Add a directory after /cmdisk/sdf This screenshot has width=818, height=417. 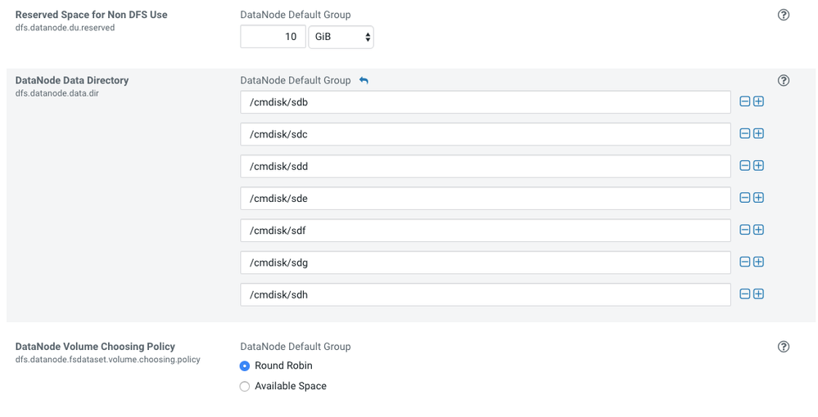coord(758,230)
